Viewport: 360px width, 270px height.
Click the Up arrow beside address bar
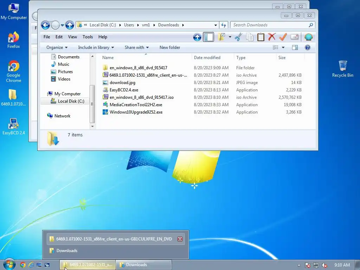pyautogui.click(x=70, y=25)
